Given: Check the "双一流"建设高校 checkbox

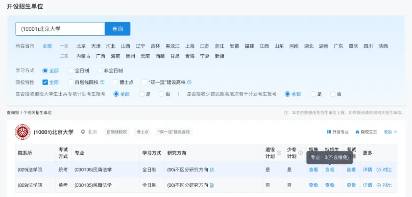Looking at the screenshot, I should [144, 82].
